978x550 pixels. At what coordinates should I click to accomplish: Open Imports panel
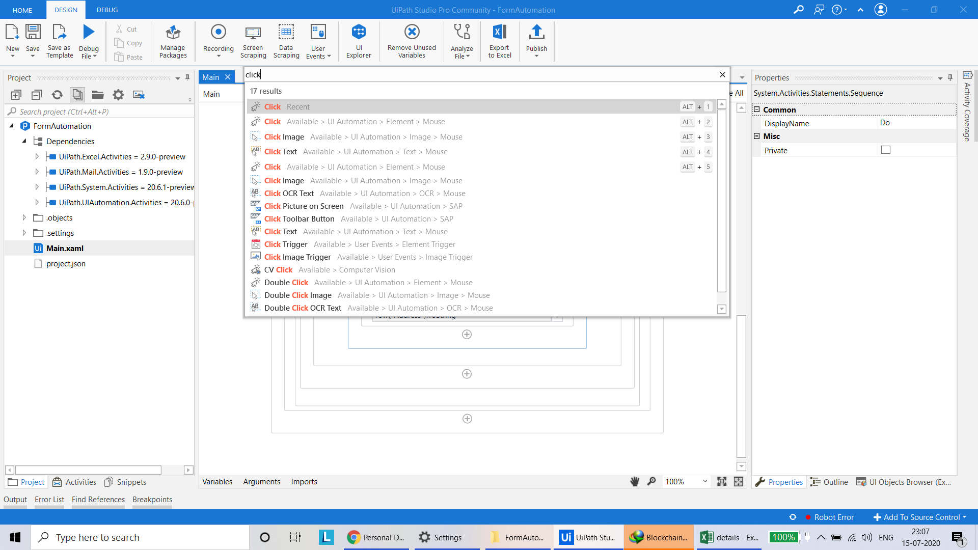tap(304, 482)
